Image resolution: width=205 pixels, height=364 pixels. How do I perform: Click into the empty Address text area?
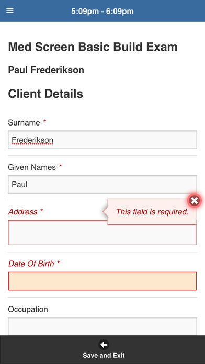[x=102, y=233]
